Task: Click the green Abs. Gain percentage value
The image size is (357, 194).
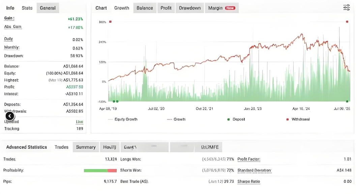Action: pyautogui.click(x=76, y=27)
